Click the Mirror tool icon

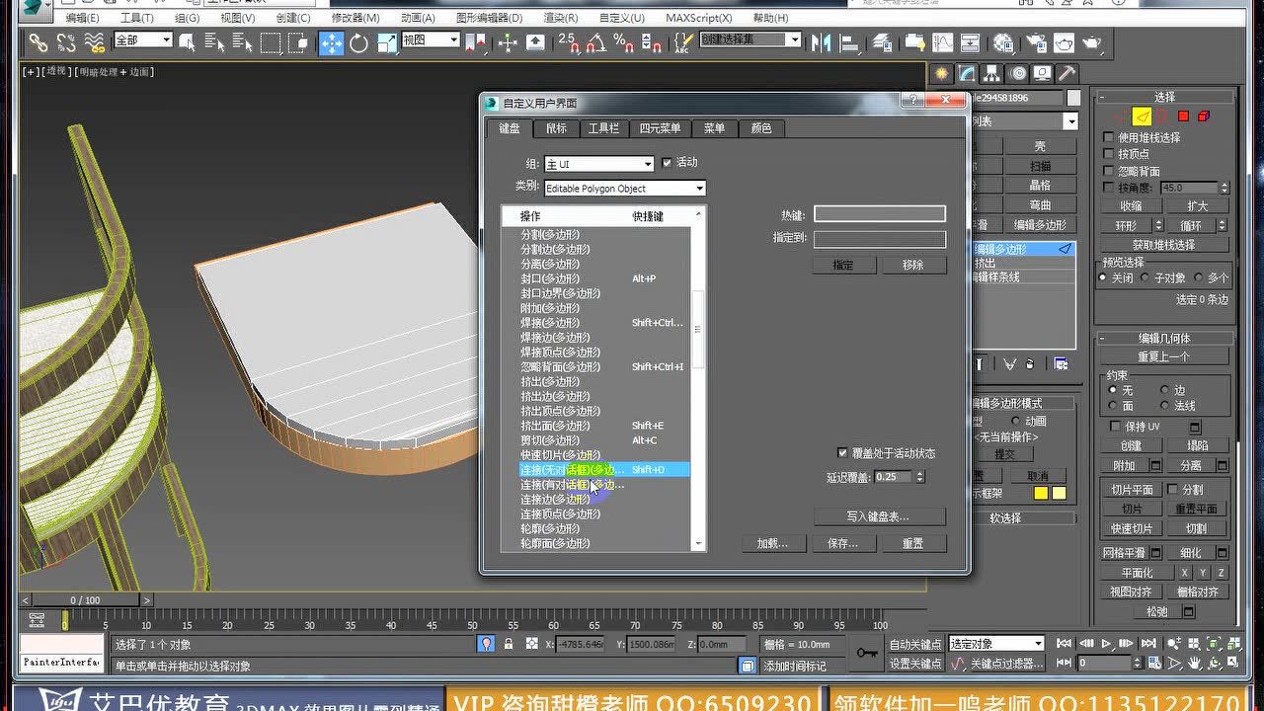click(822, 42)
